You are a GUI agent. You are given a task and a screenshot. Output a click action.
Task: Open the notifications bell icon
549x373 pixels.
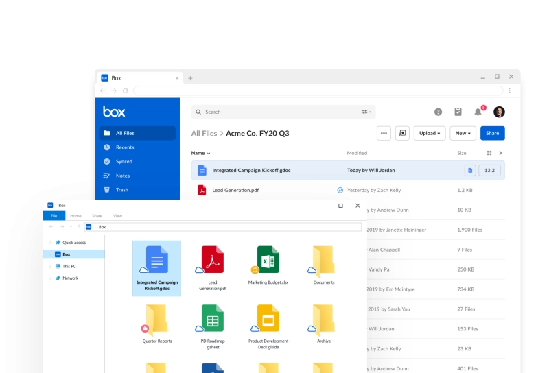pyautogui.click(x=478, y=112)
